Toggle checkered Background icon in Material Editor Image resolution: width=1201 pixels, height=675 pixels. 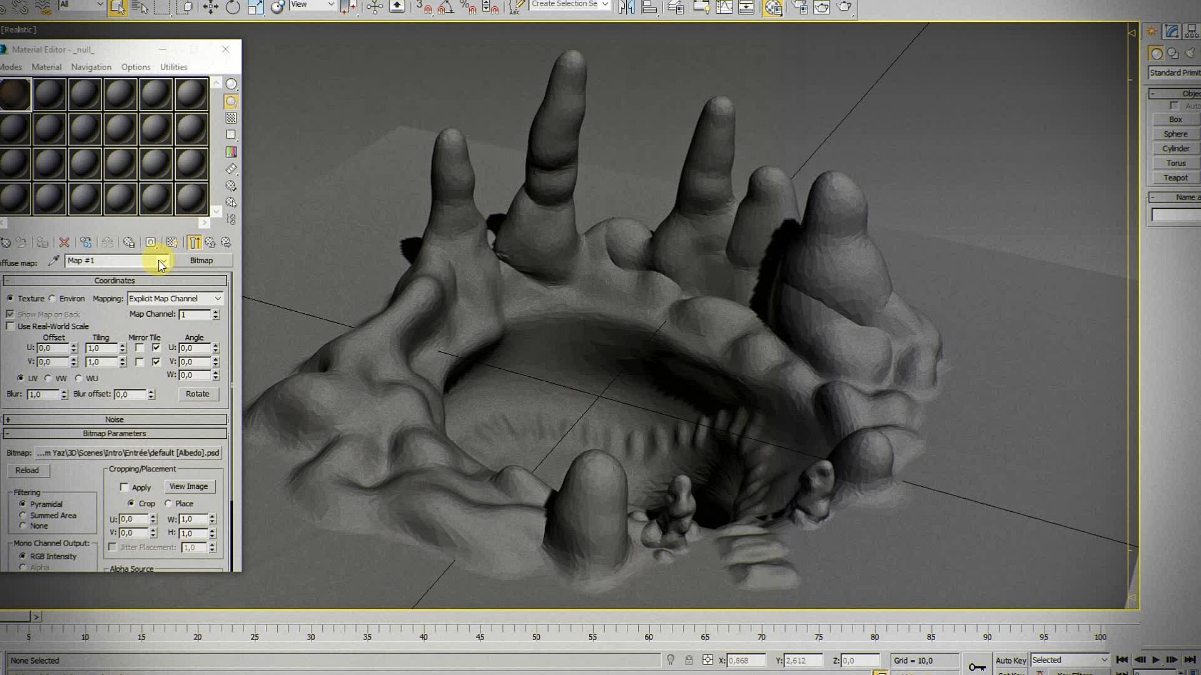coord(231,118)
